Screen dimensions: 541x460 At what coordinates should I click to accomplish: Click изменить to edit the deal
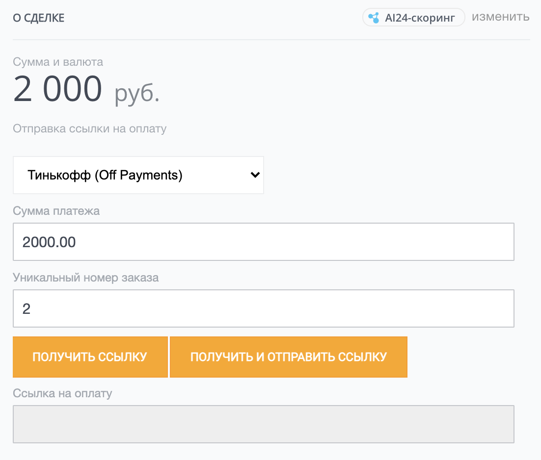pyautogui.click(x=500, y=17)
